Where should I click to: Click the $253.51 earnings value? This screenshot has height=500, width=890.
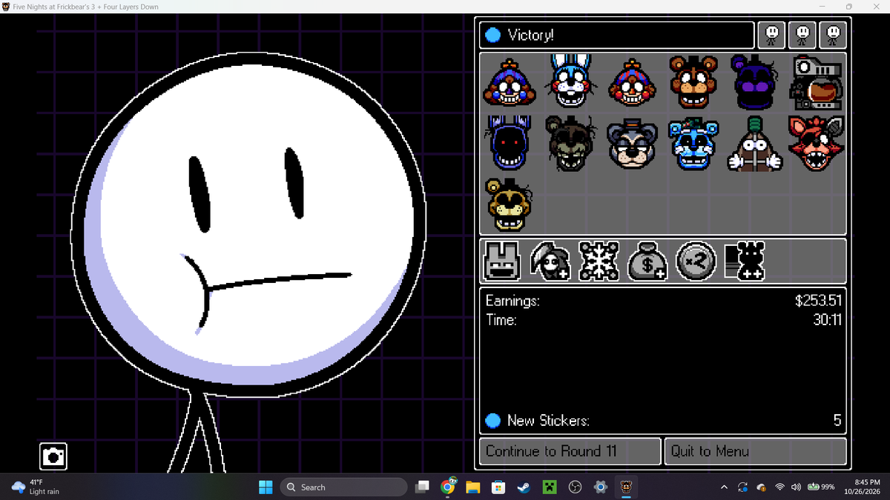[818, 301]
